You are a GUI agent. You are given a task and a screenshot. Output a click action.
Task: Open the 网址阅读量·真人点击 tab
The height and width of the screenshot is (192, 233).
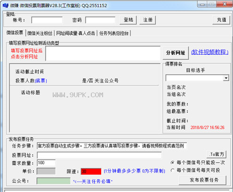tap(75, 33)
